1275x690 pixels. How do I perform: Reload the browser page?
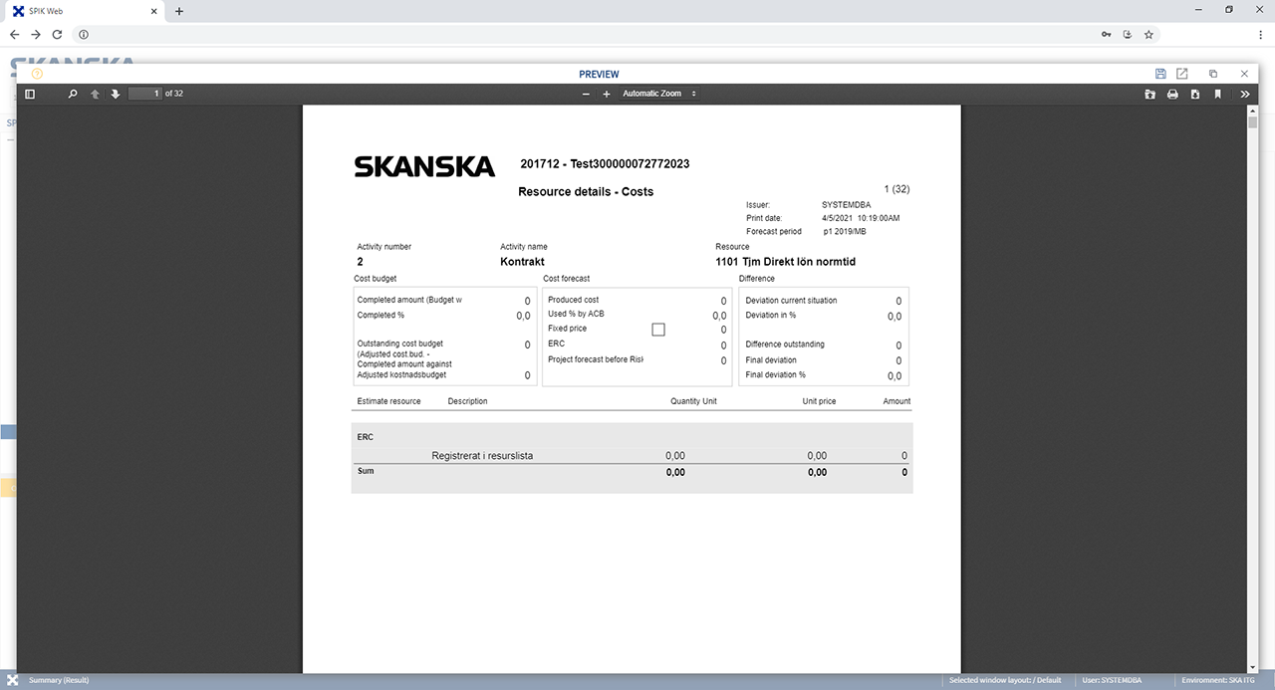[57, 34]
